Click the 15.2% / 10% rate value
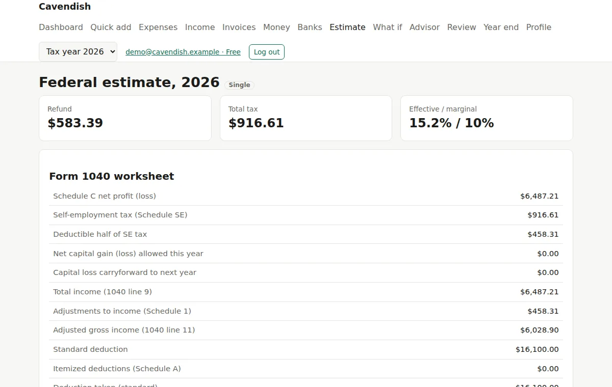 click(451, 123)
